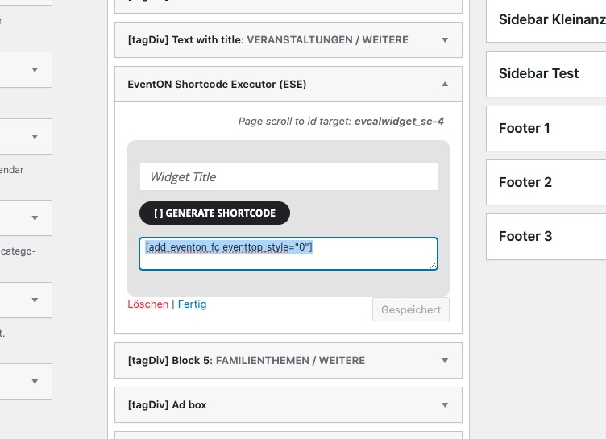This screenshot has height=439, width=606.
Task: Click the Gespeichert button
Action: pos(411,309)
